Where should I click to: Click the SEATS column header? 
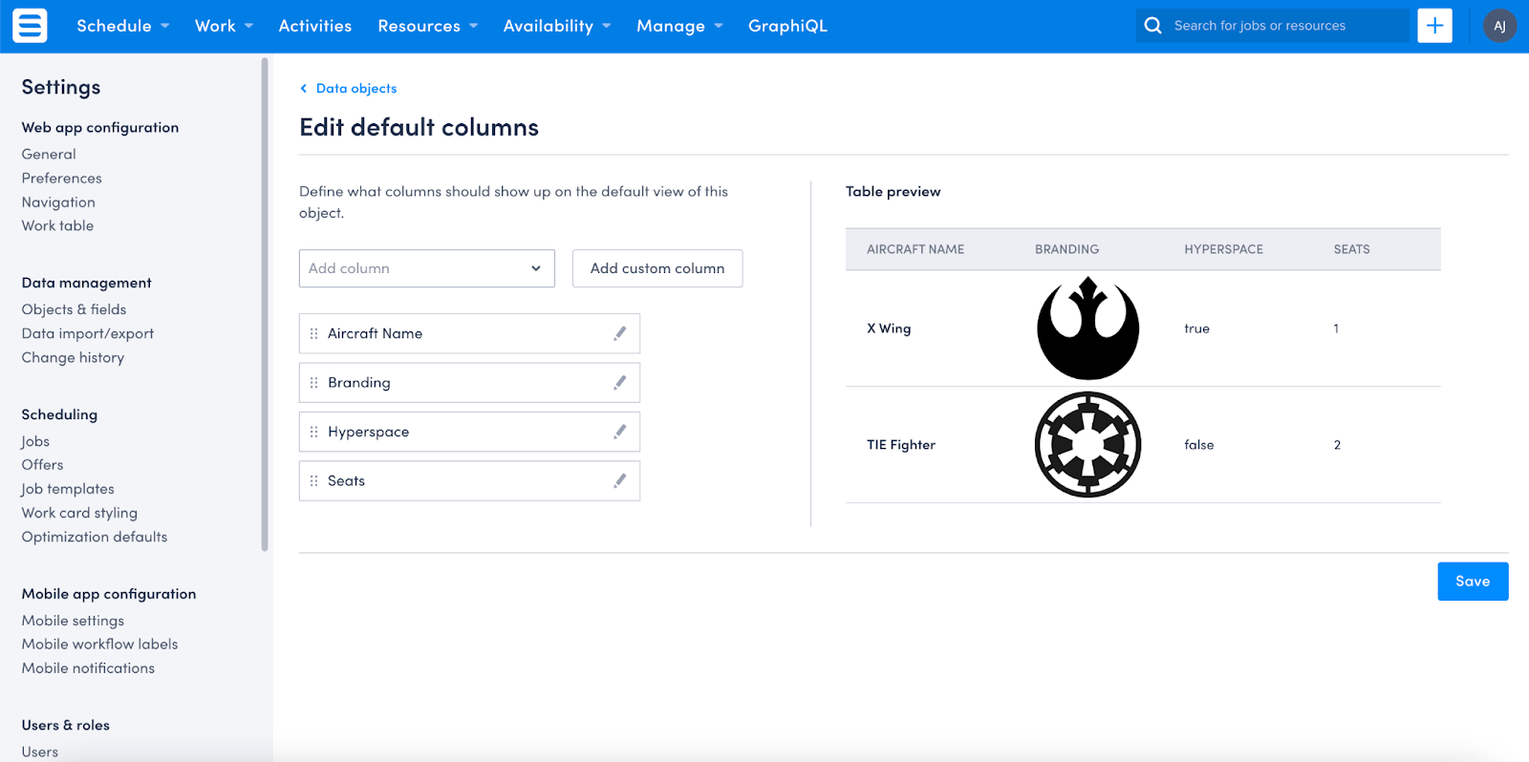point(1352,249)
